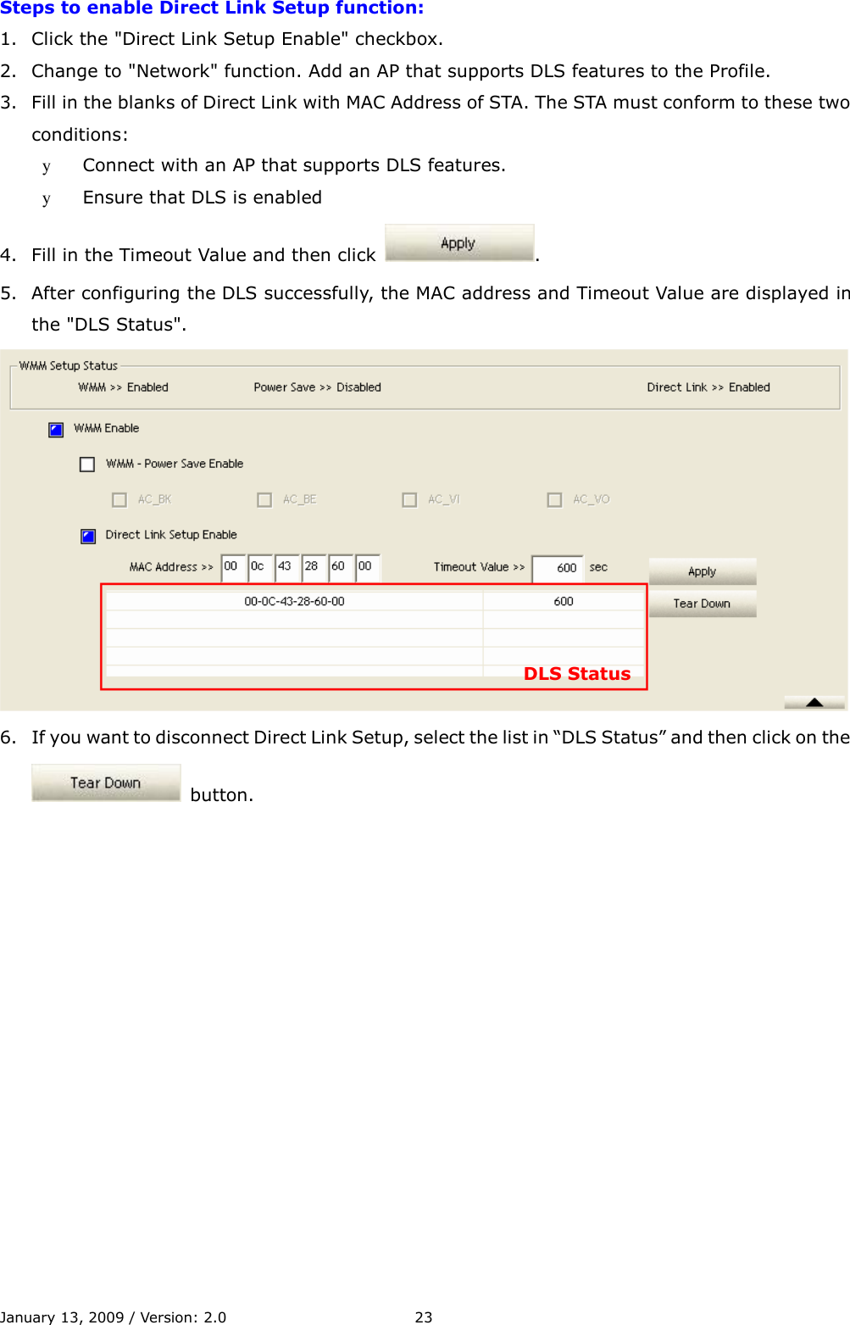Click Apply button image in step 4

click(x=459, y=243)
